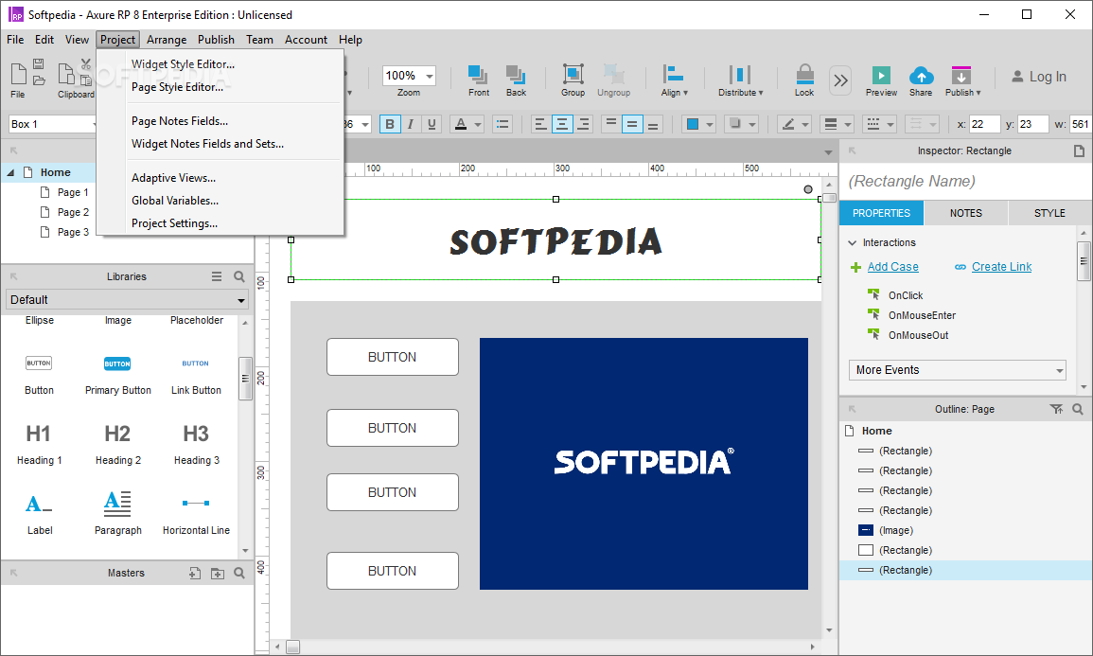Bring selection to Front icon
This screenshot has height=656, width=1093.
pos(479,76)
